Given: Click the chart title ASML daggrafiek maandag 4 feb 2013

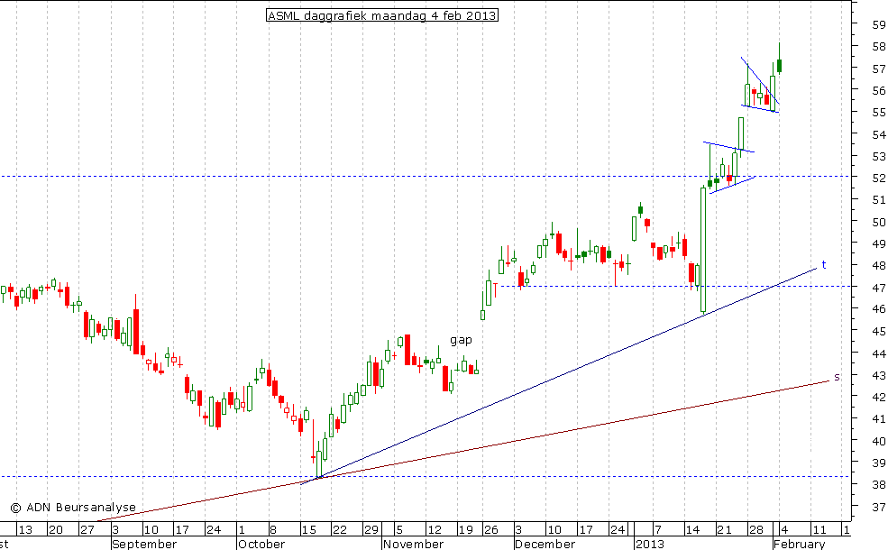Looking at the screenshot, I should click(382, 15).
